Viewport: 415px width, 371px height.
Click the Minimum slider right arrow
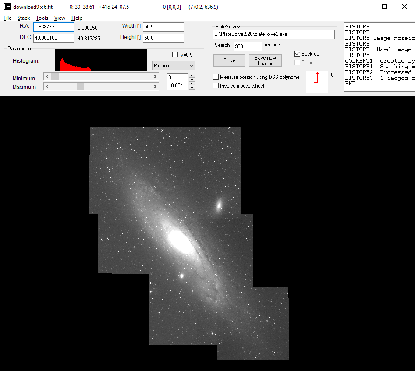[155, 76]
